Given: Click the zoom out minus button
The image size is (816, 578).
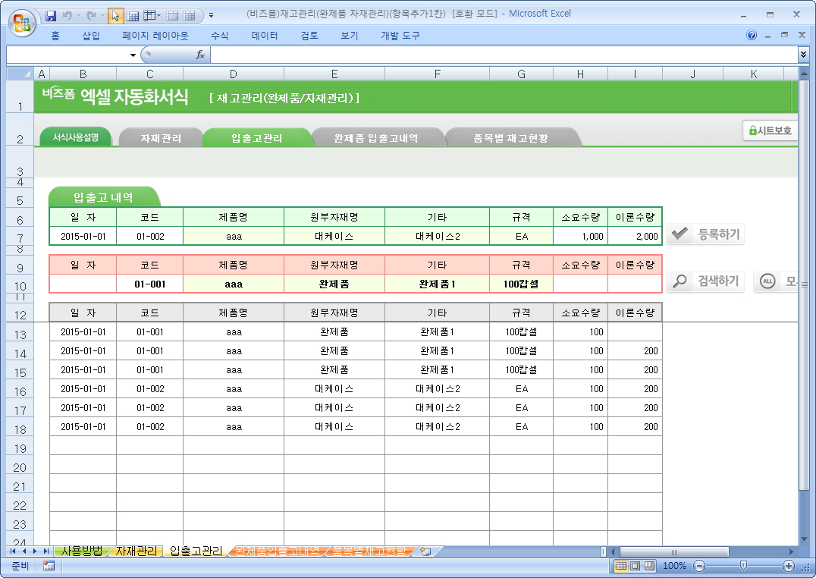Looking at the screenshot, I should (699, 566).
